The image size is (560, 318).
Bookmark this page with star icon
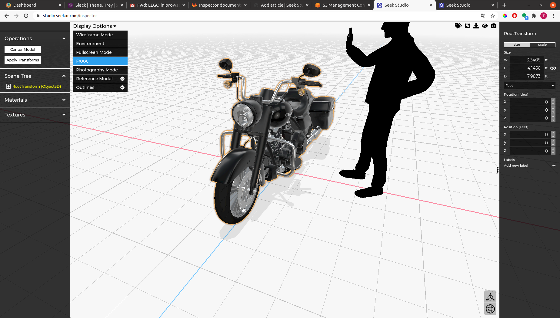tap(493, 16)
